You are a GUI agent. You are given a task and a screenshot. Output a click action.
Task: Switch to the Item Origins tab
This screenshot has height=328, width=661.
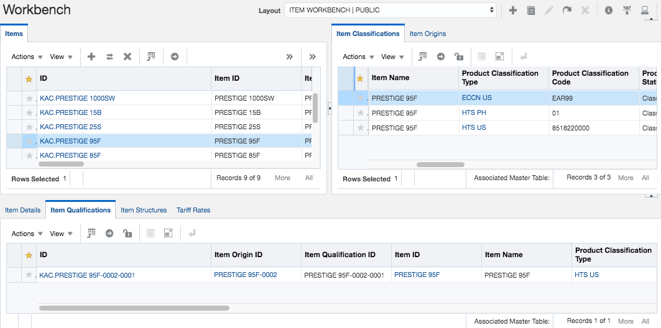point(427,34)
